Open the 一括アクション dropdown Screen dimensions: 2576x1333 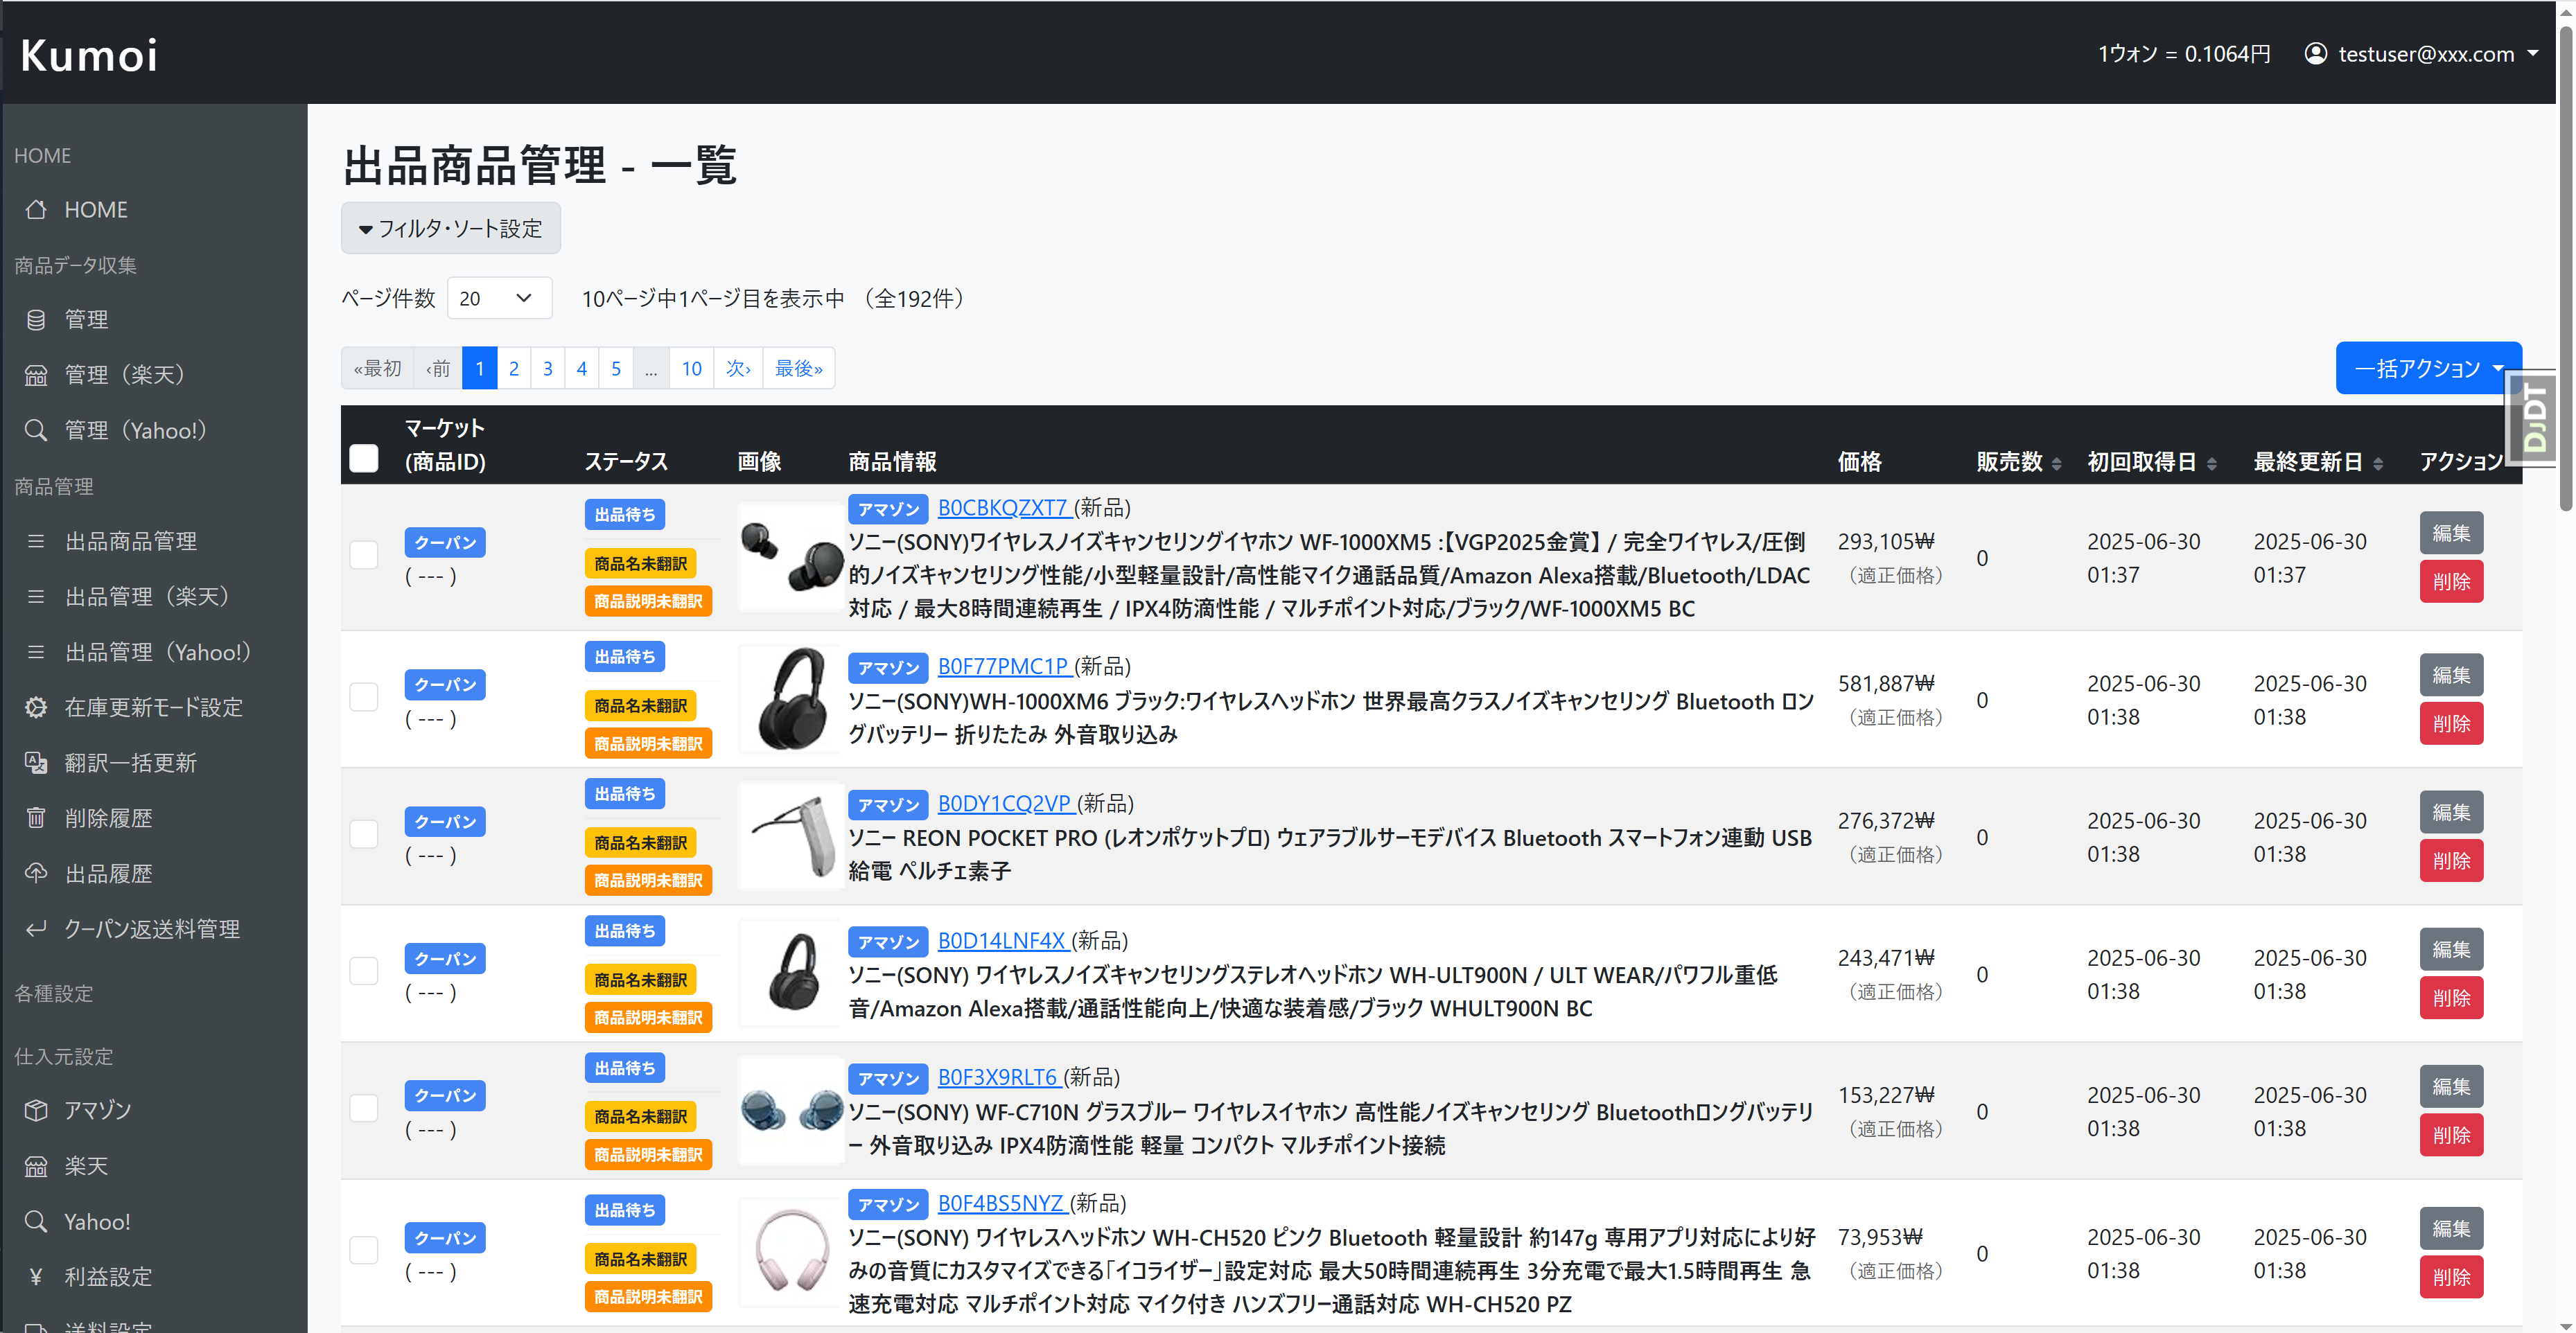[2428, 367]
